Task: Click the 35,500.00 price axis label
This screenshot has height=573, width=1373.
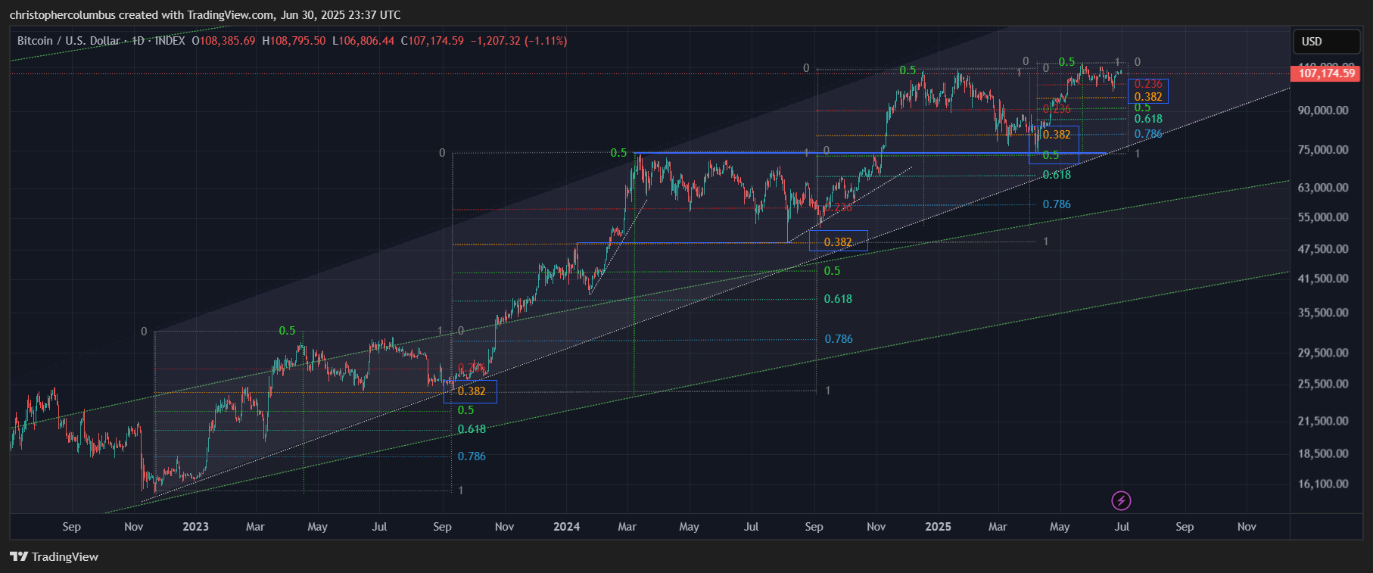Action: point(1323,313)
